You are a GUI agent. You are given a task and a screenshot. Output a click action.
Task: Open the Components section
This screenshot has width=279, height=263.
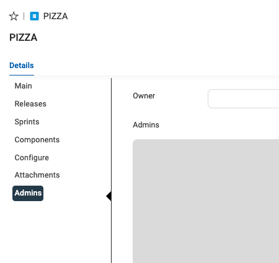[37, 140]
